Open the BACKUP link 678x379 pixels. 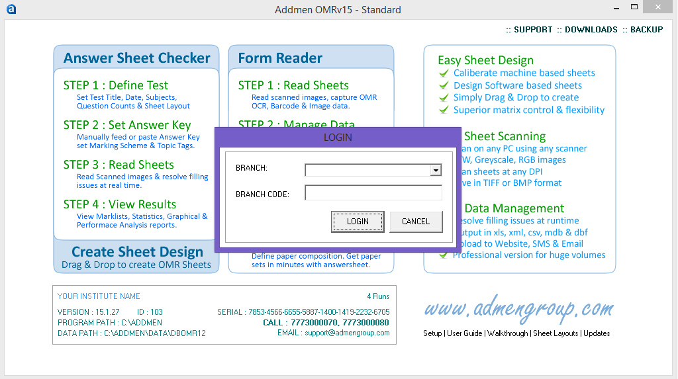(646, 29)
